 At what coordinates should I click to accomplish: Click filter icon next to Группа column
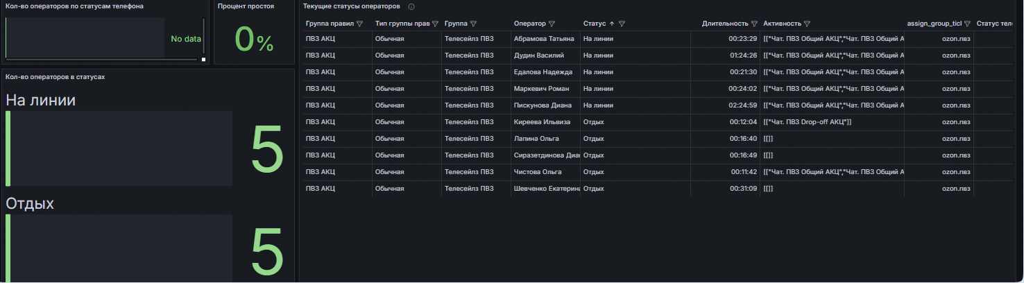click(x=473, y=24)
